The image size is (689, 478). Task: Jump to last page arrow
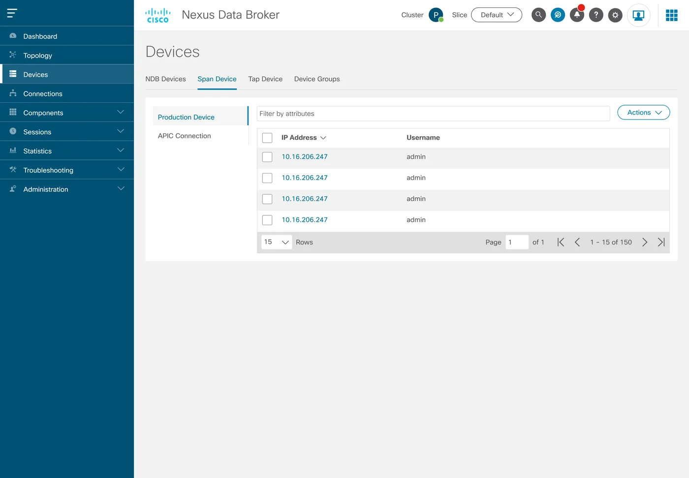tap(661, 242)
